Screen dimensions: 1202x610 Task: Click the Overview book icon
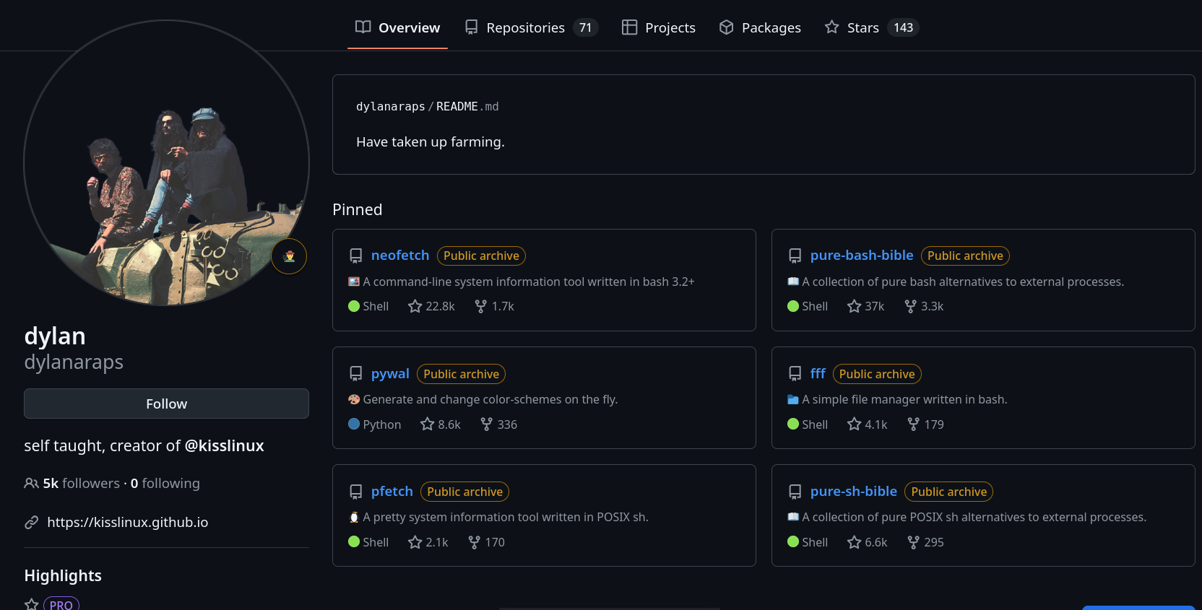tap(363, 27)
